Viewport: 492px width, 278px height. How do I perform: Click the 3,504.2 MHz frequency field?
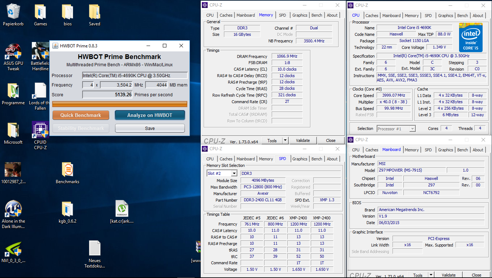[116, 85]
